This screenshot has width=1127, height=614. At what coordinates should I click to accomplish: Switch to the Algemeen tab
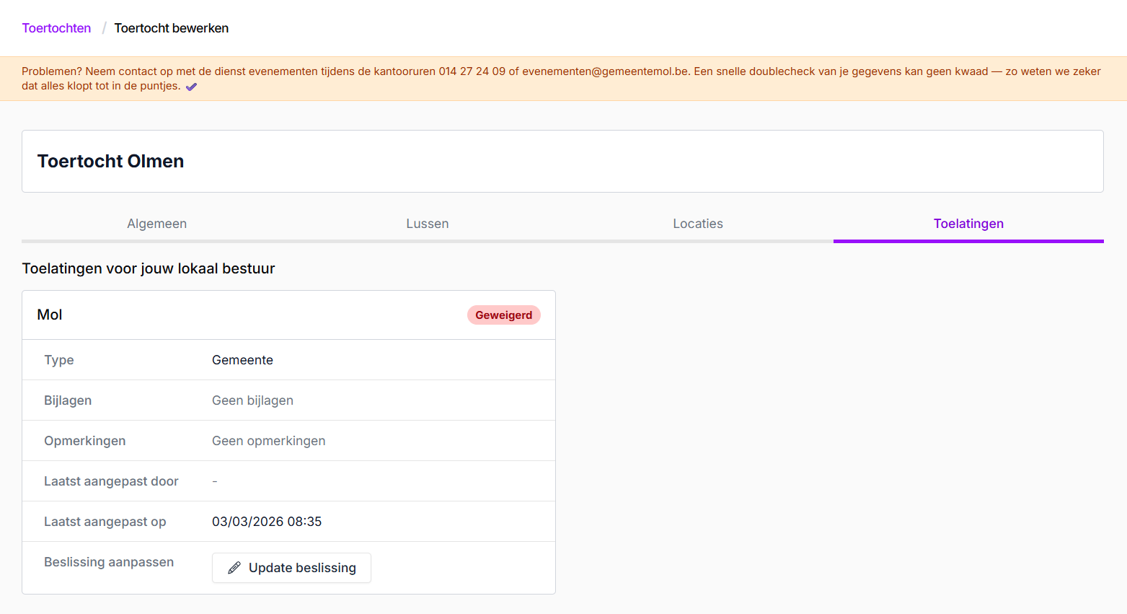point(156,224)
